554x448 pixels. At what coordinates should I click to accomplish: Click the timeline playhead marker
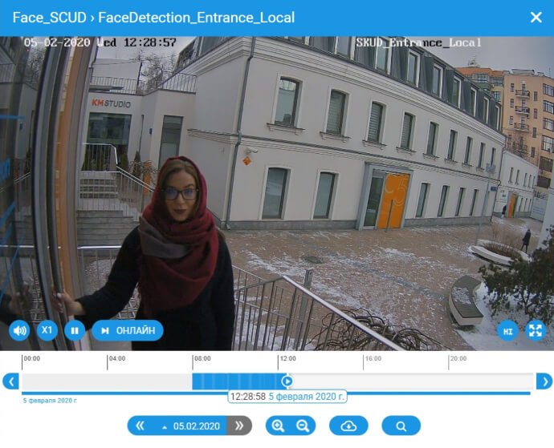pyautogui.click(x=287, y=381)
